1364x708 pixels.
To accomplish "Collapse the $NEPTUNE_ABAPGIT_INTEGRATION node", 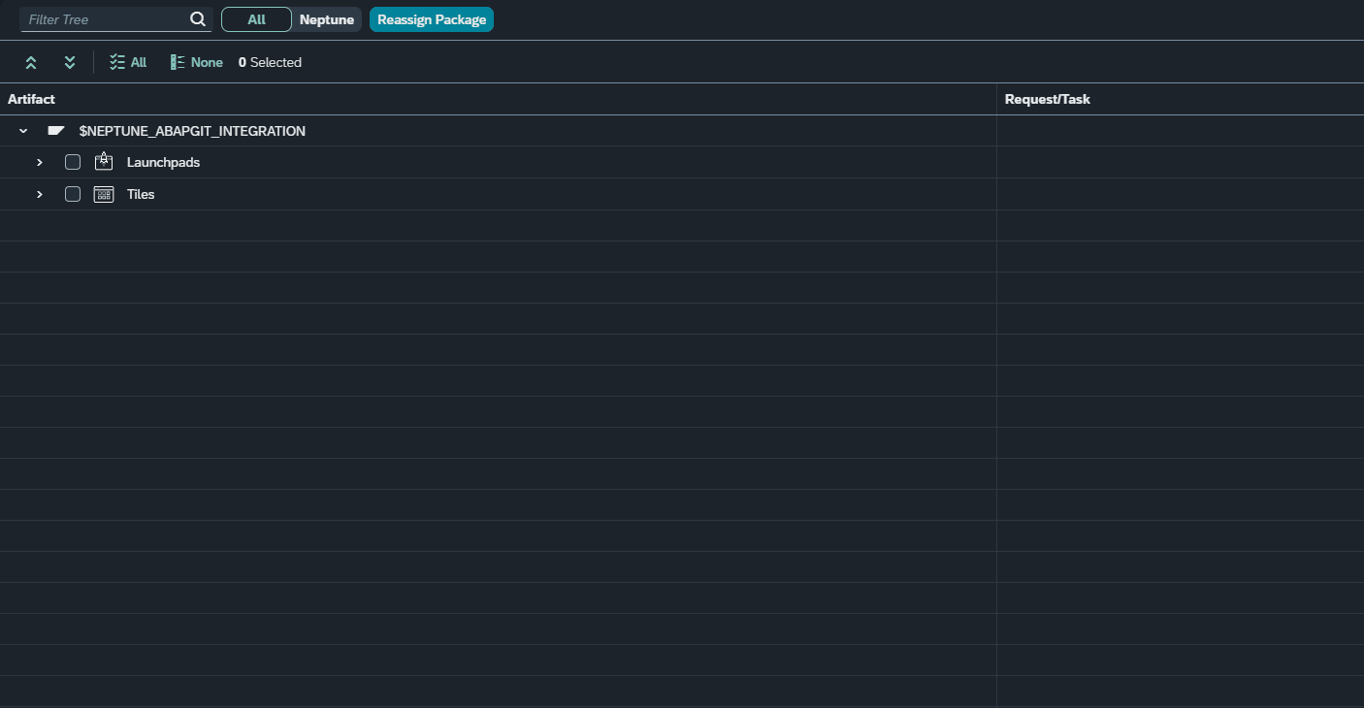I will coord(22,130).
